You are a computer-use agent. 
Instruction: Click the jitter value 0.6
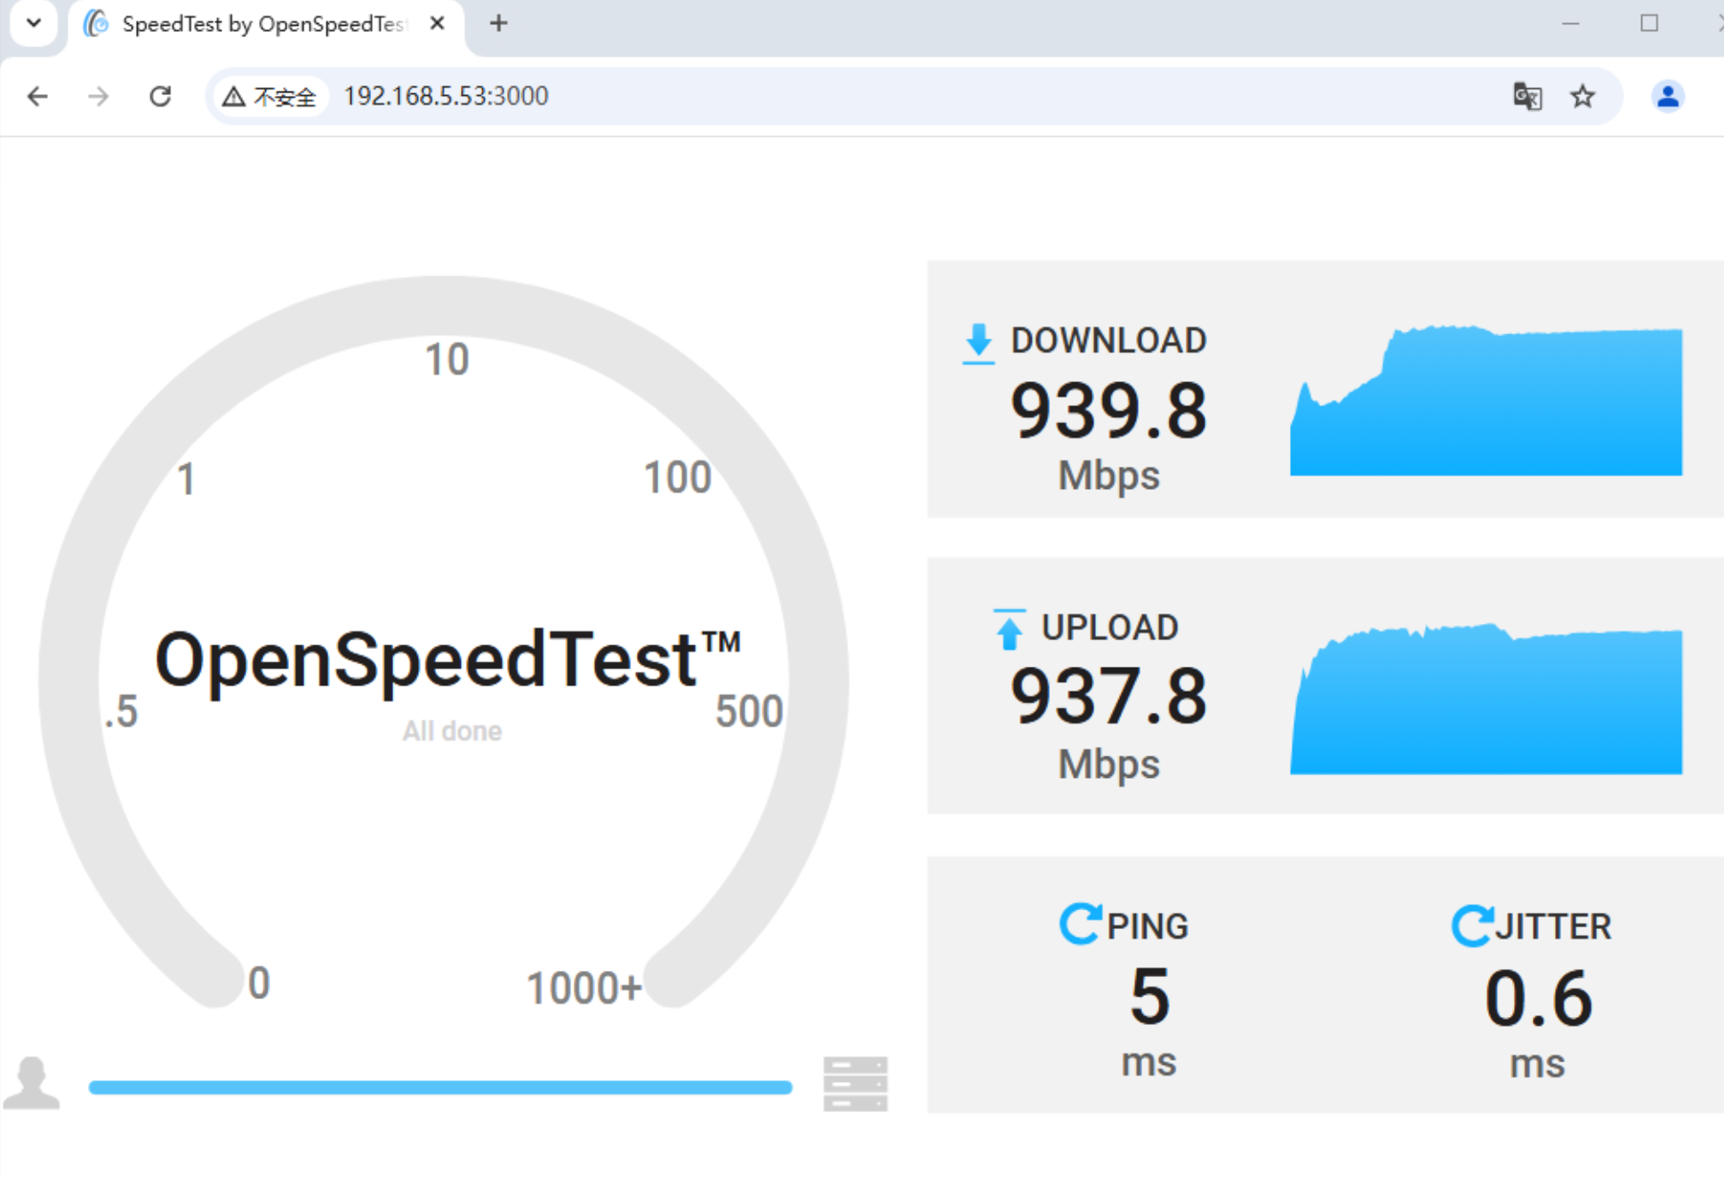pyautogui.click(x=1538, y=997)
